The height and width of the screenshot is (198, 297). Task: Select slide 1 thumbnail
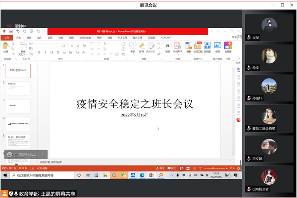18,71
